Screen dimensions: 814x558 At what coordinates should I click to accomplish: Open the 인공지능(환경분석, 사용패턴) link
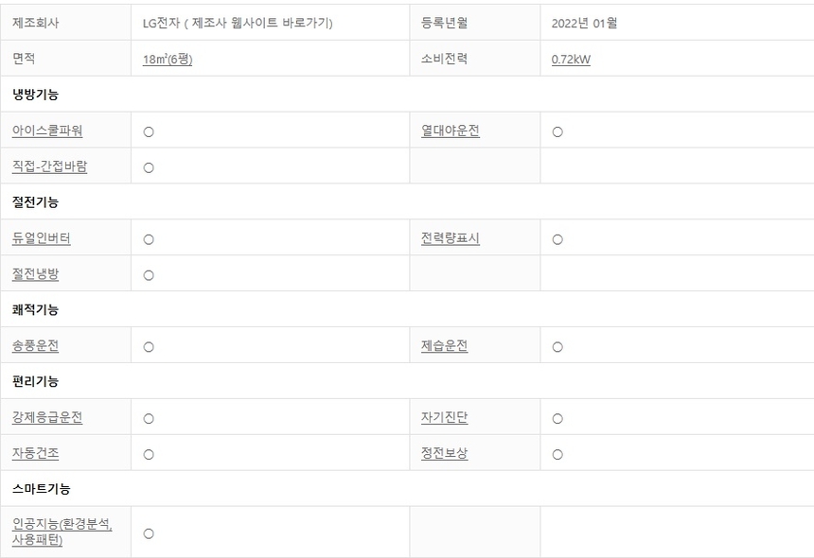coord(62,532)
